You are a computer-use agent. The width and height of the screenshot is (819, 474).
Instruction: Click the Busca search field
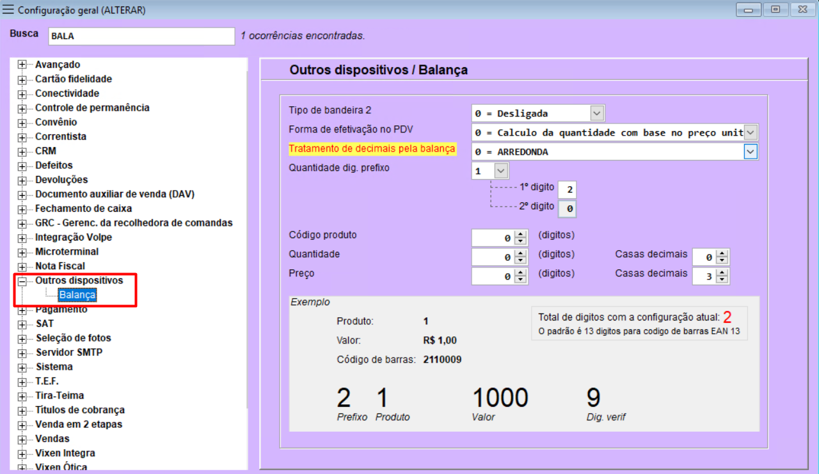(x=141, y=36)
